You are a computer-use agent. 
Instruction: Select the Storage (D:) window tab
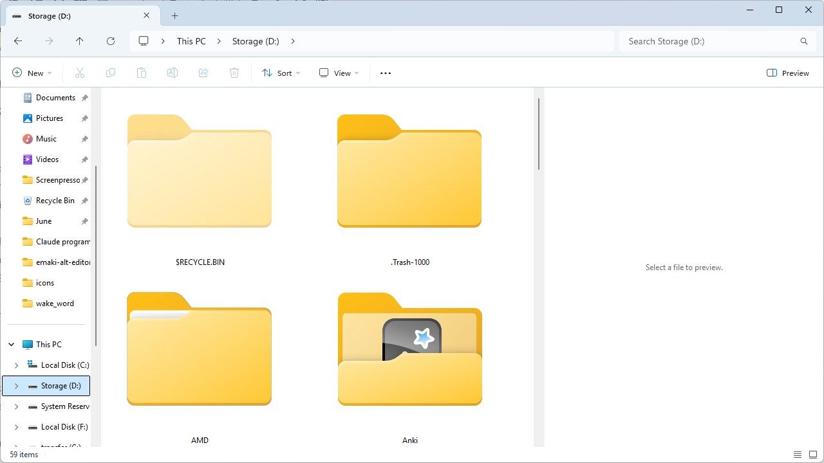coord(82,16)
